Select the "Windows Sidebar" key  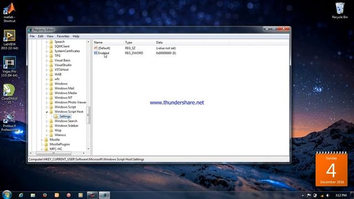66,125
